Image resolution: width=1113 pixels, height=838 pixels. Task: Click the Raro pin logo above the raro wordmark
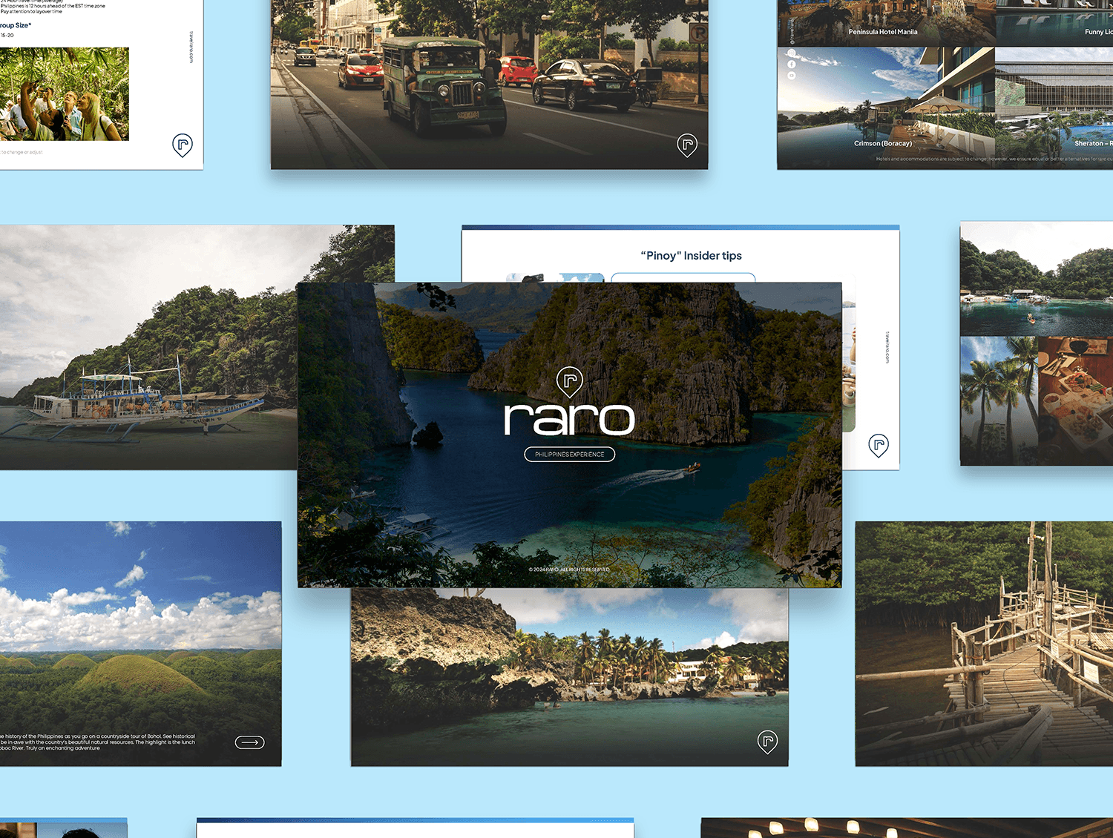pos(570,381)
